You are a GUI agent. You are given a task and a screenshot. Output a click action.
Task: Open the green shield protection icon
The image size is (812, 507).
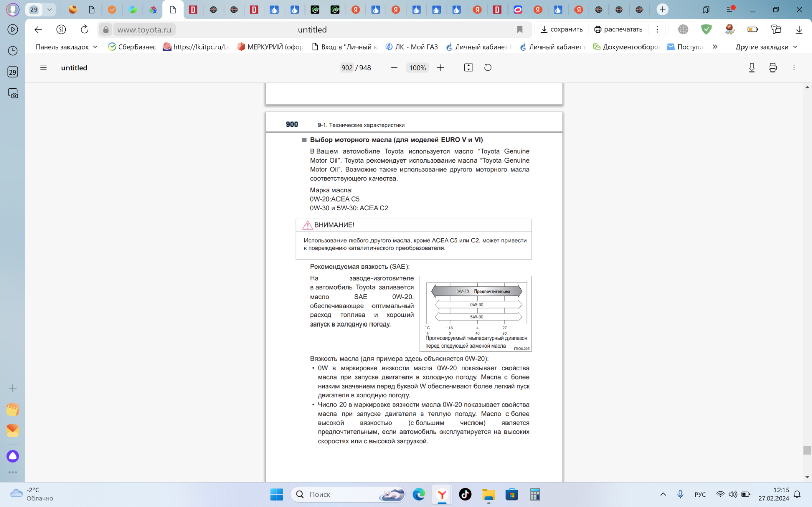coord(706,29)
